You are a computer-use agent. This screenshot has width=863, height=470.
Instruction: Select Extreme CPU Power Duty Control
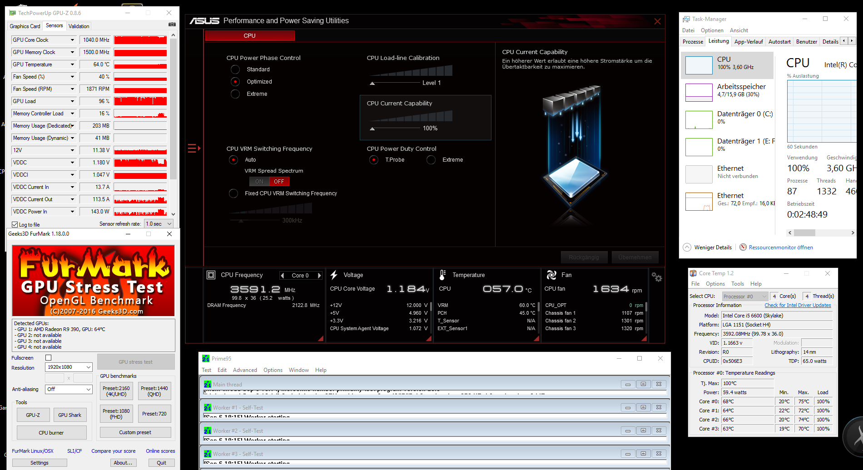431,160
